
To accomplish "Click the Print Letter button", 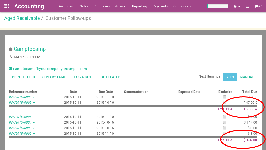I will 24,77.
